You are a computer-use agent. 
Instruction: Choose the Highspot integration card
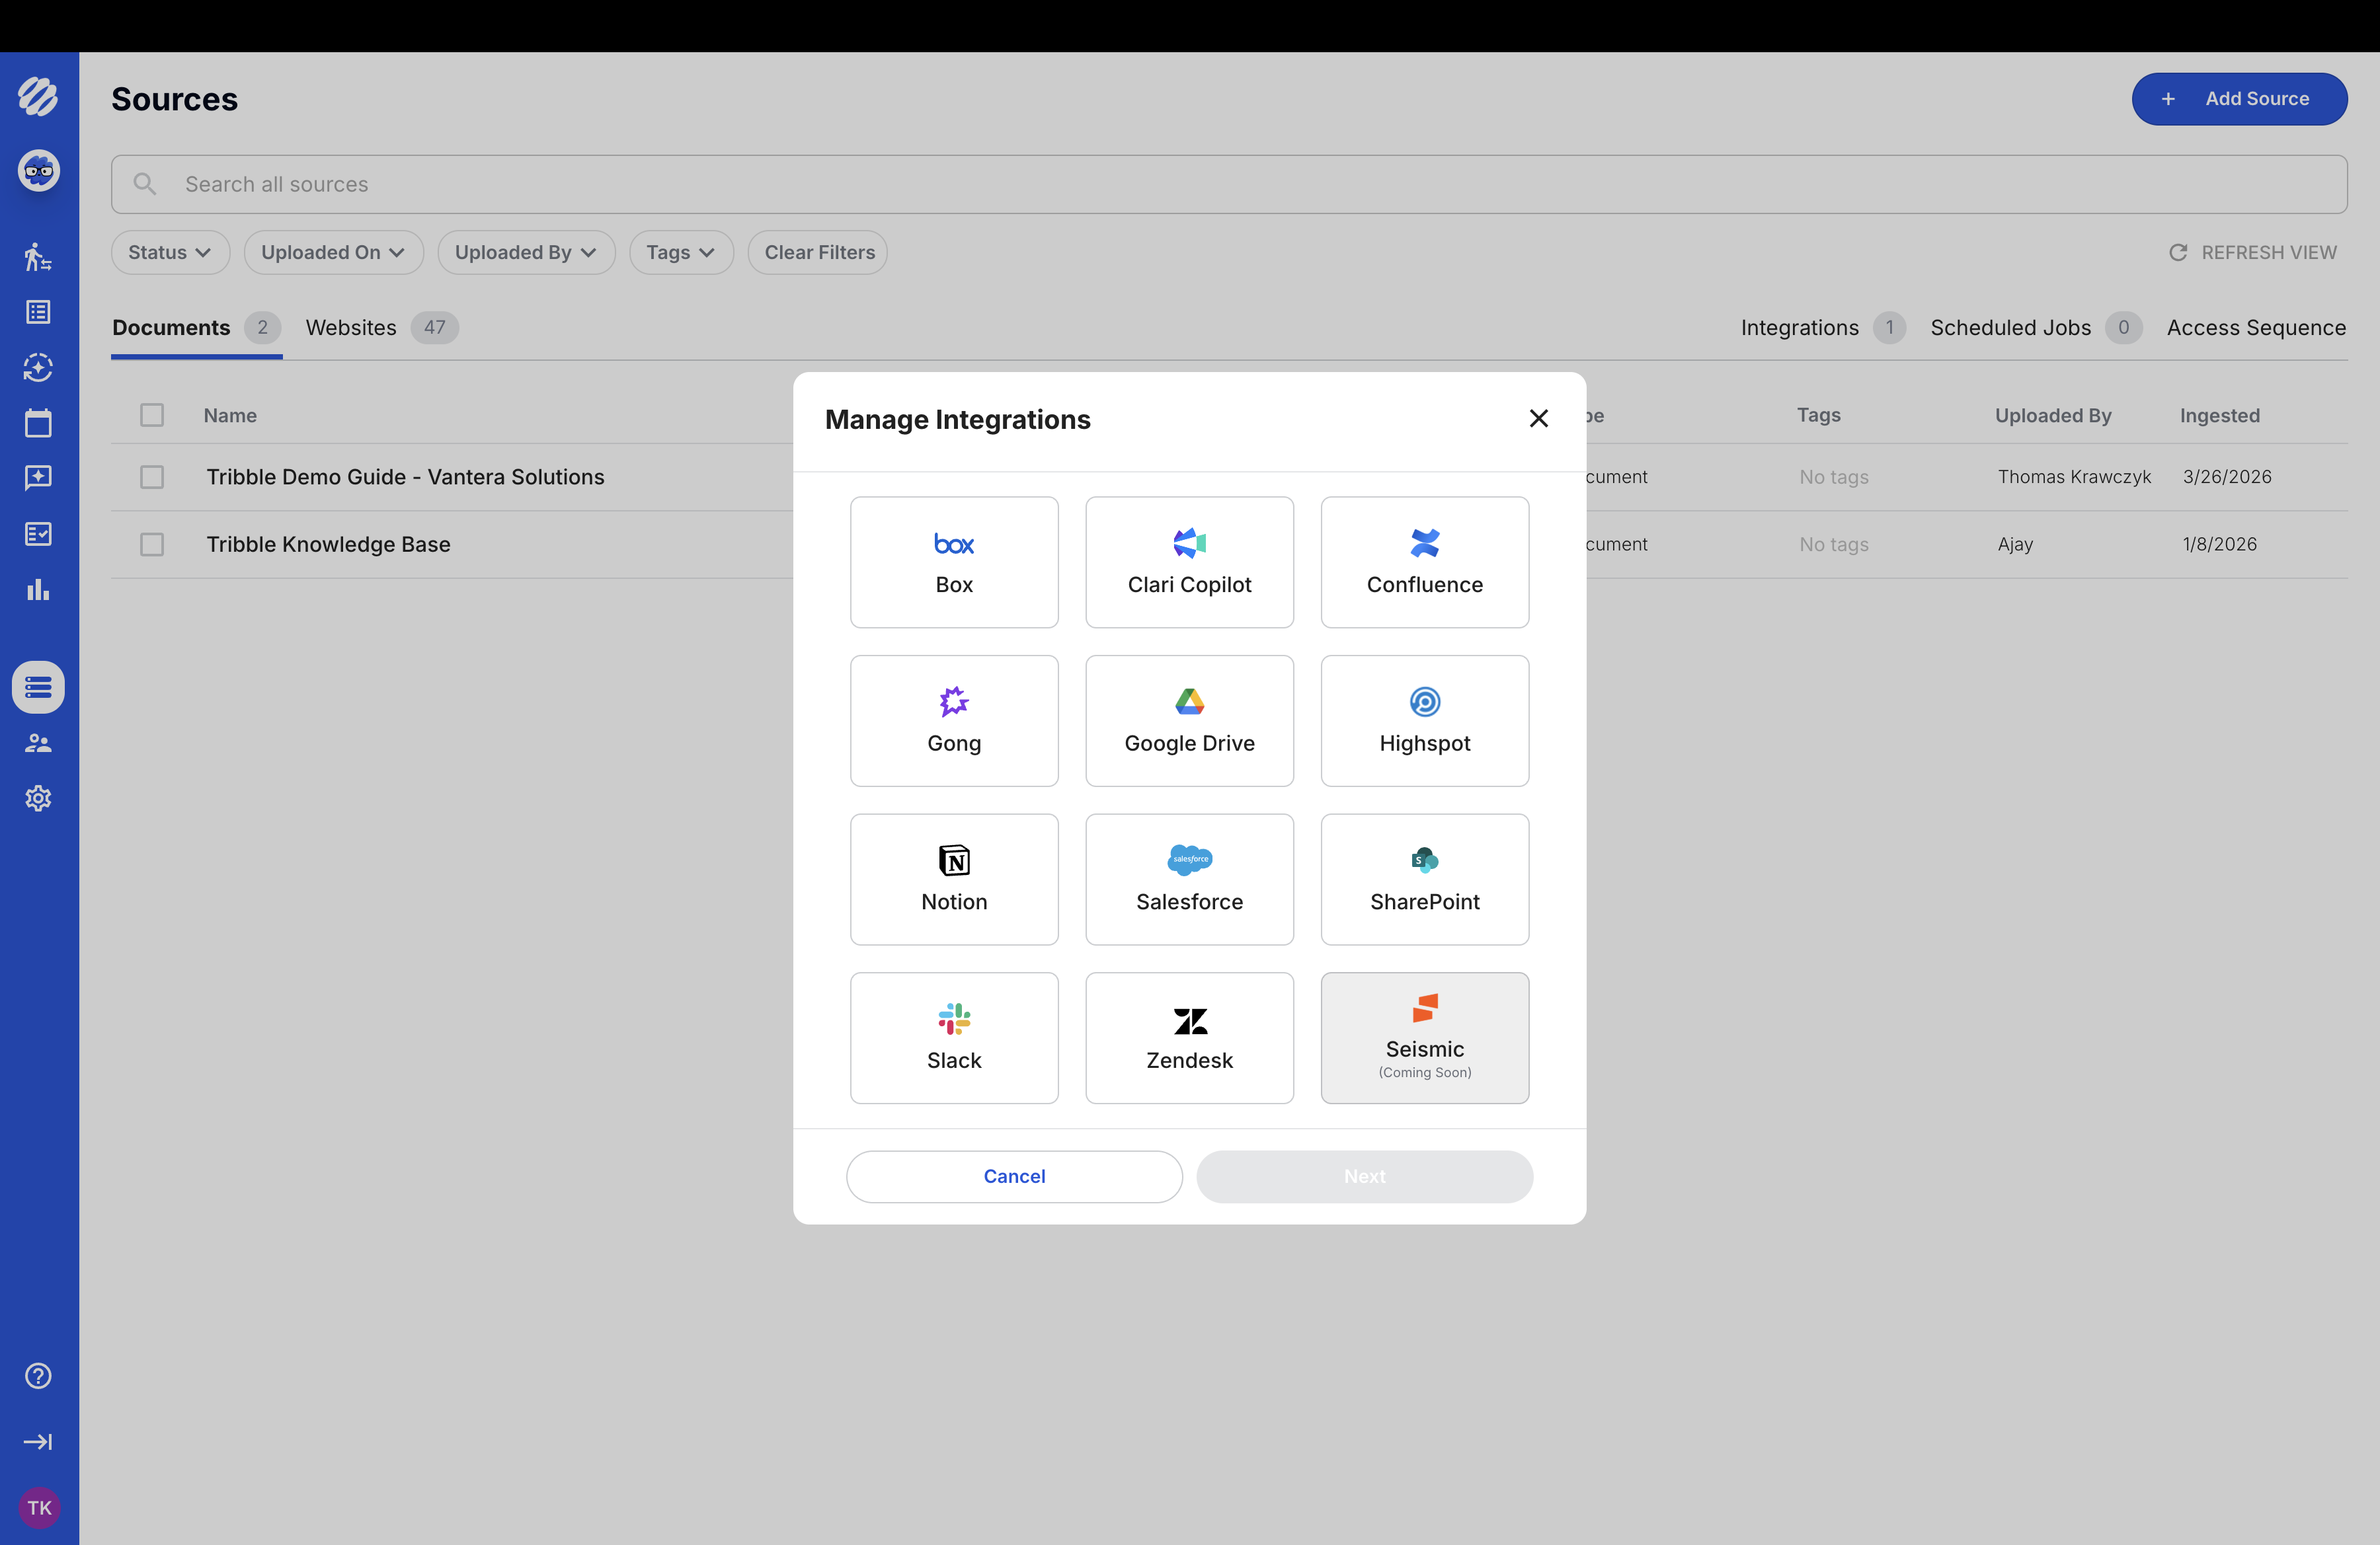coord(1425,720)
